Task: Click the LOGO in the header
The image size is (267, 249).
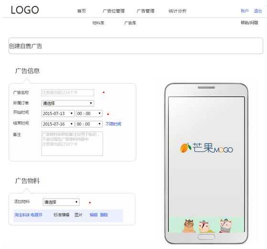Action: coord(25,10)
